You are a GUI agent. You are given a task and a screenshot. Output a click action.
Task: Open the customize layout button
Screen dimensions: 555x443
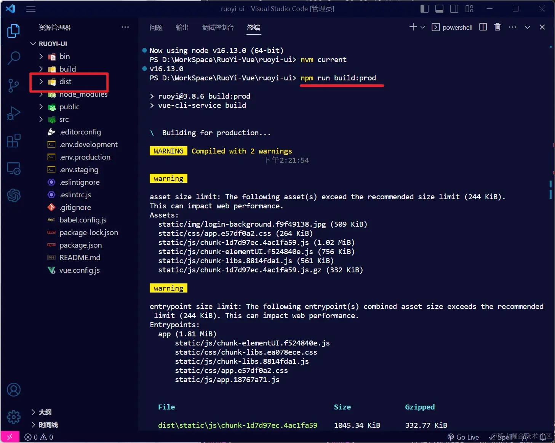pyautogui.click(x=469, y=9)
